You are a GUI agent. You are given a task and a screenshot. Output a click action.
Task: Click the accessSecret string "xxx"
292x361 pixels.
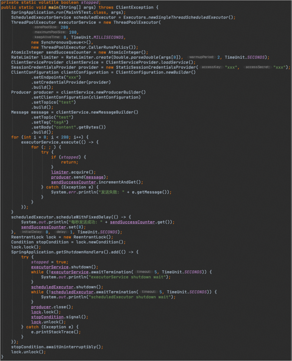pos(280,67)
